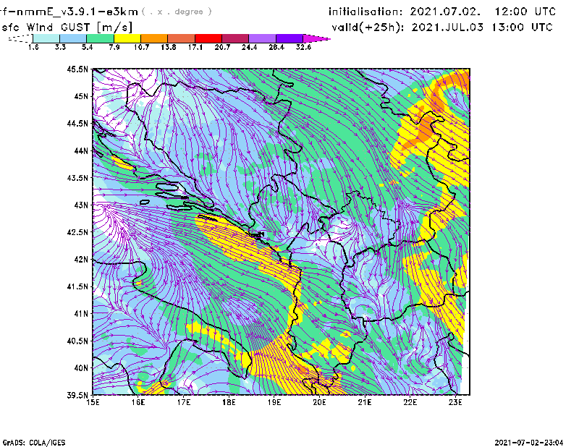Click the 28.4 legend value

click(x=276, y=47)
